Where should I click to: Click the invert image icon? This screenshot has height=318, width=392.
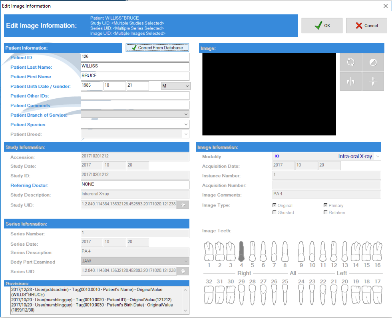click(373, 62)
